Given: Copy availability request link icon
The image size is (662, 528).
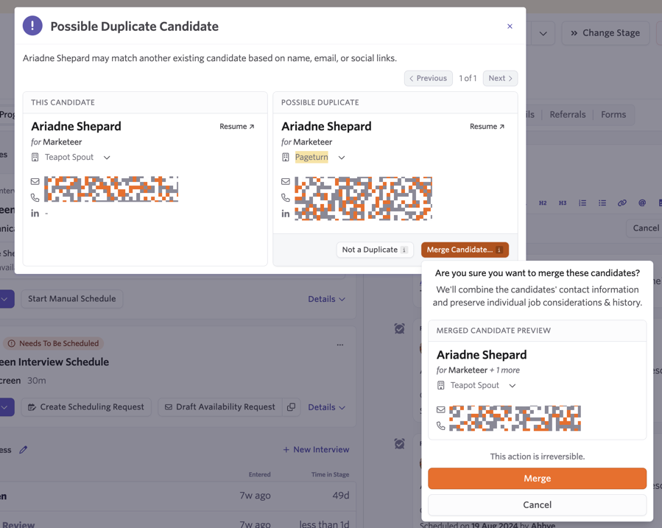Looking at the screenshot, I should click(291, 407).
